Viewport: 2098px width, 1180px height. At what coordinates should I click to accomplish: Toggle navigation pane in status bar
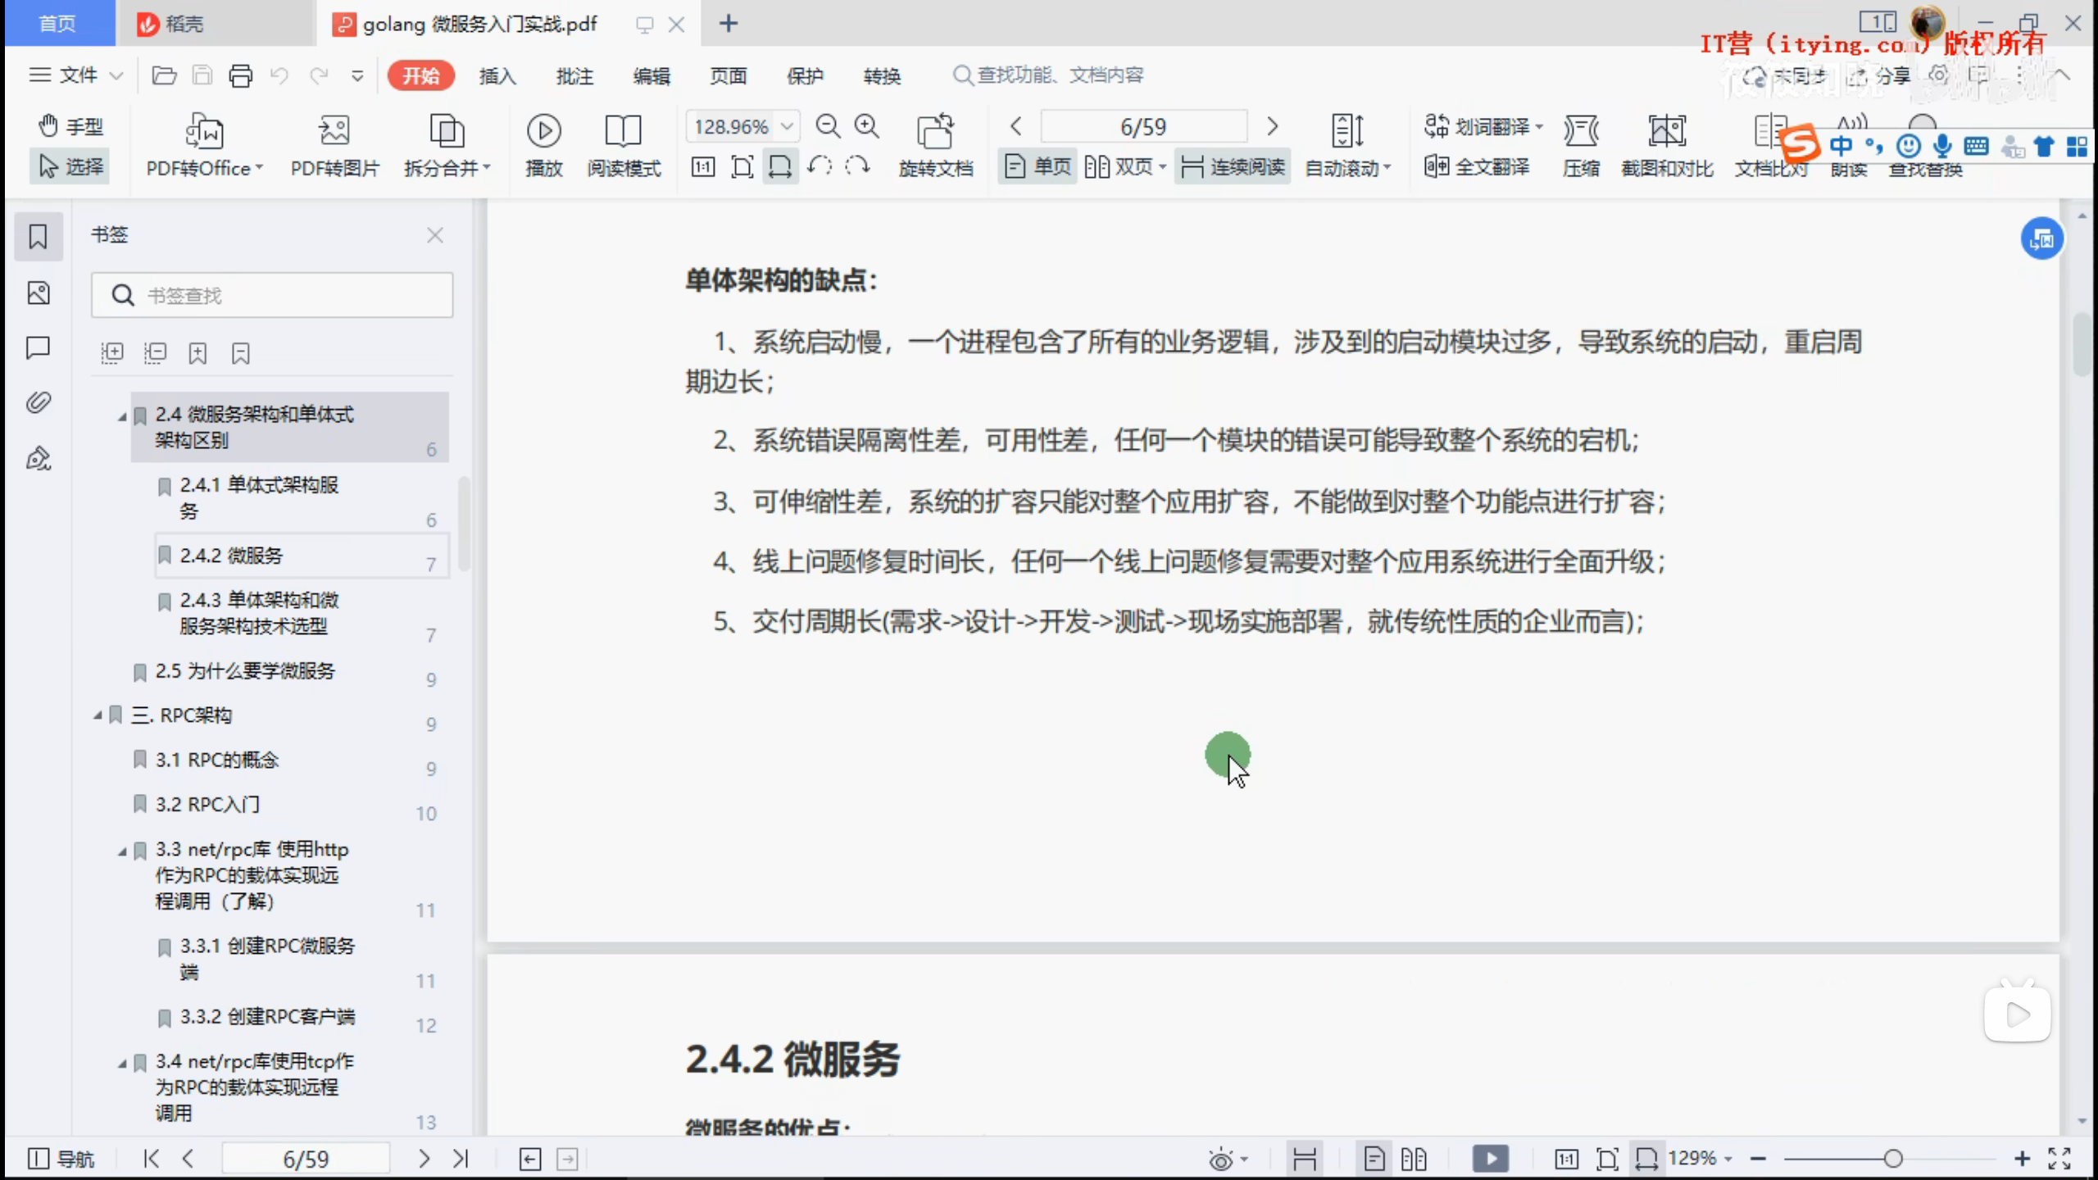61,1159
